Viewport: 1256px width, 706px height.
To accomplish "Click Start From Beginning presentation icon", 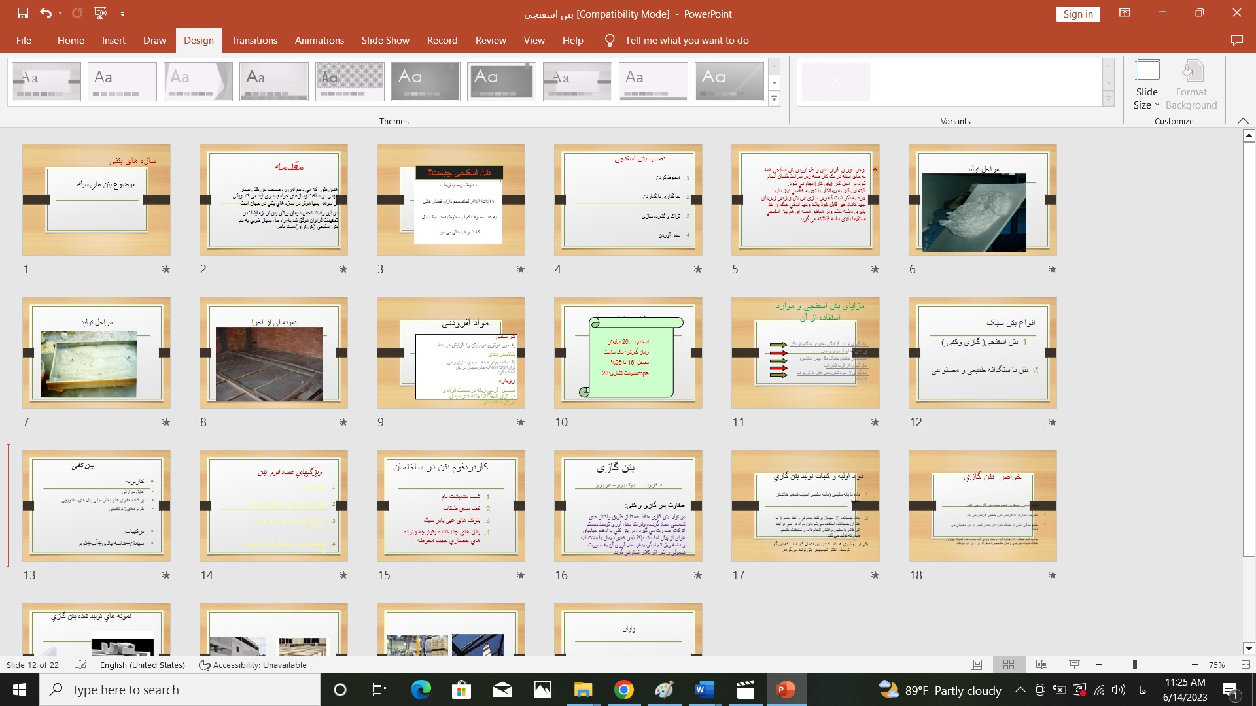I will click(100, 13).
